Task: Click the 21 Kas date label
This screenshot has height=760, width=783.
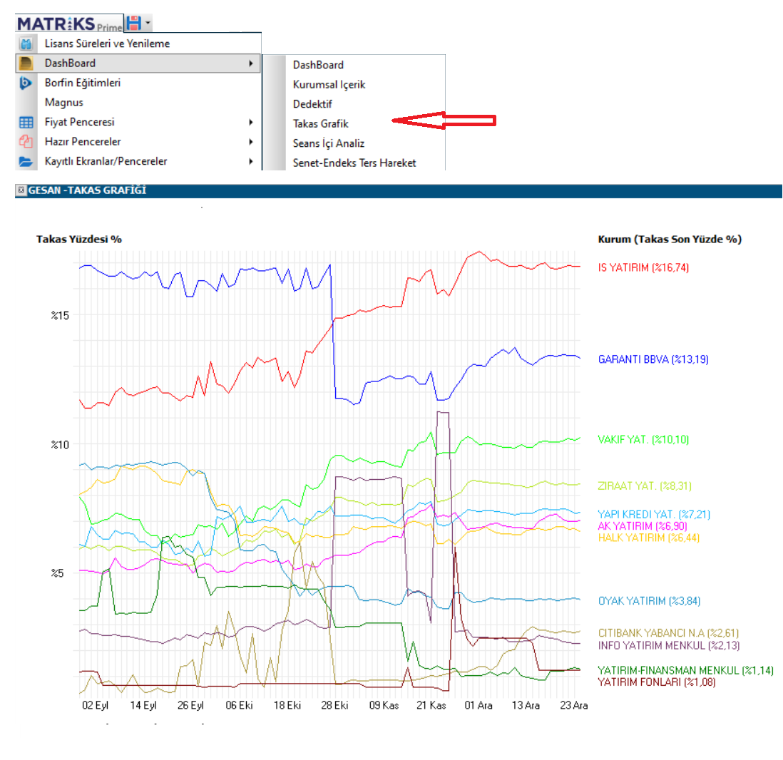Action: [x=431, y=706]
